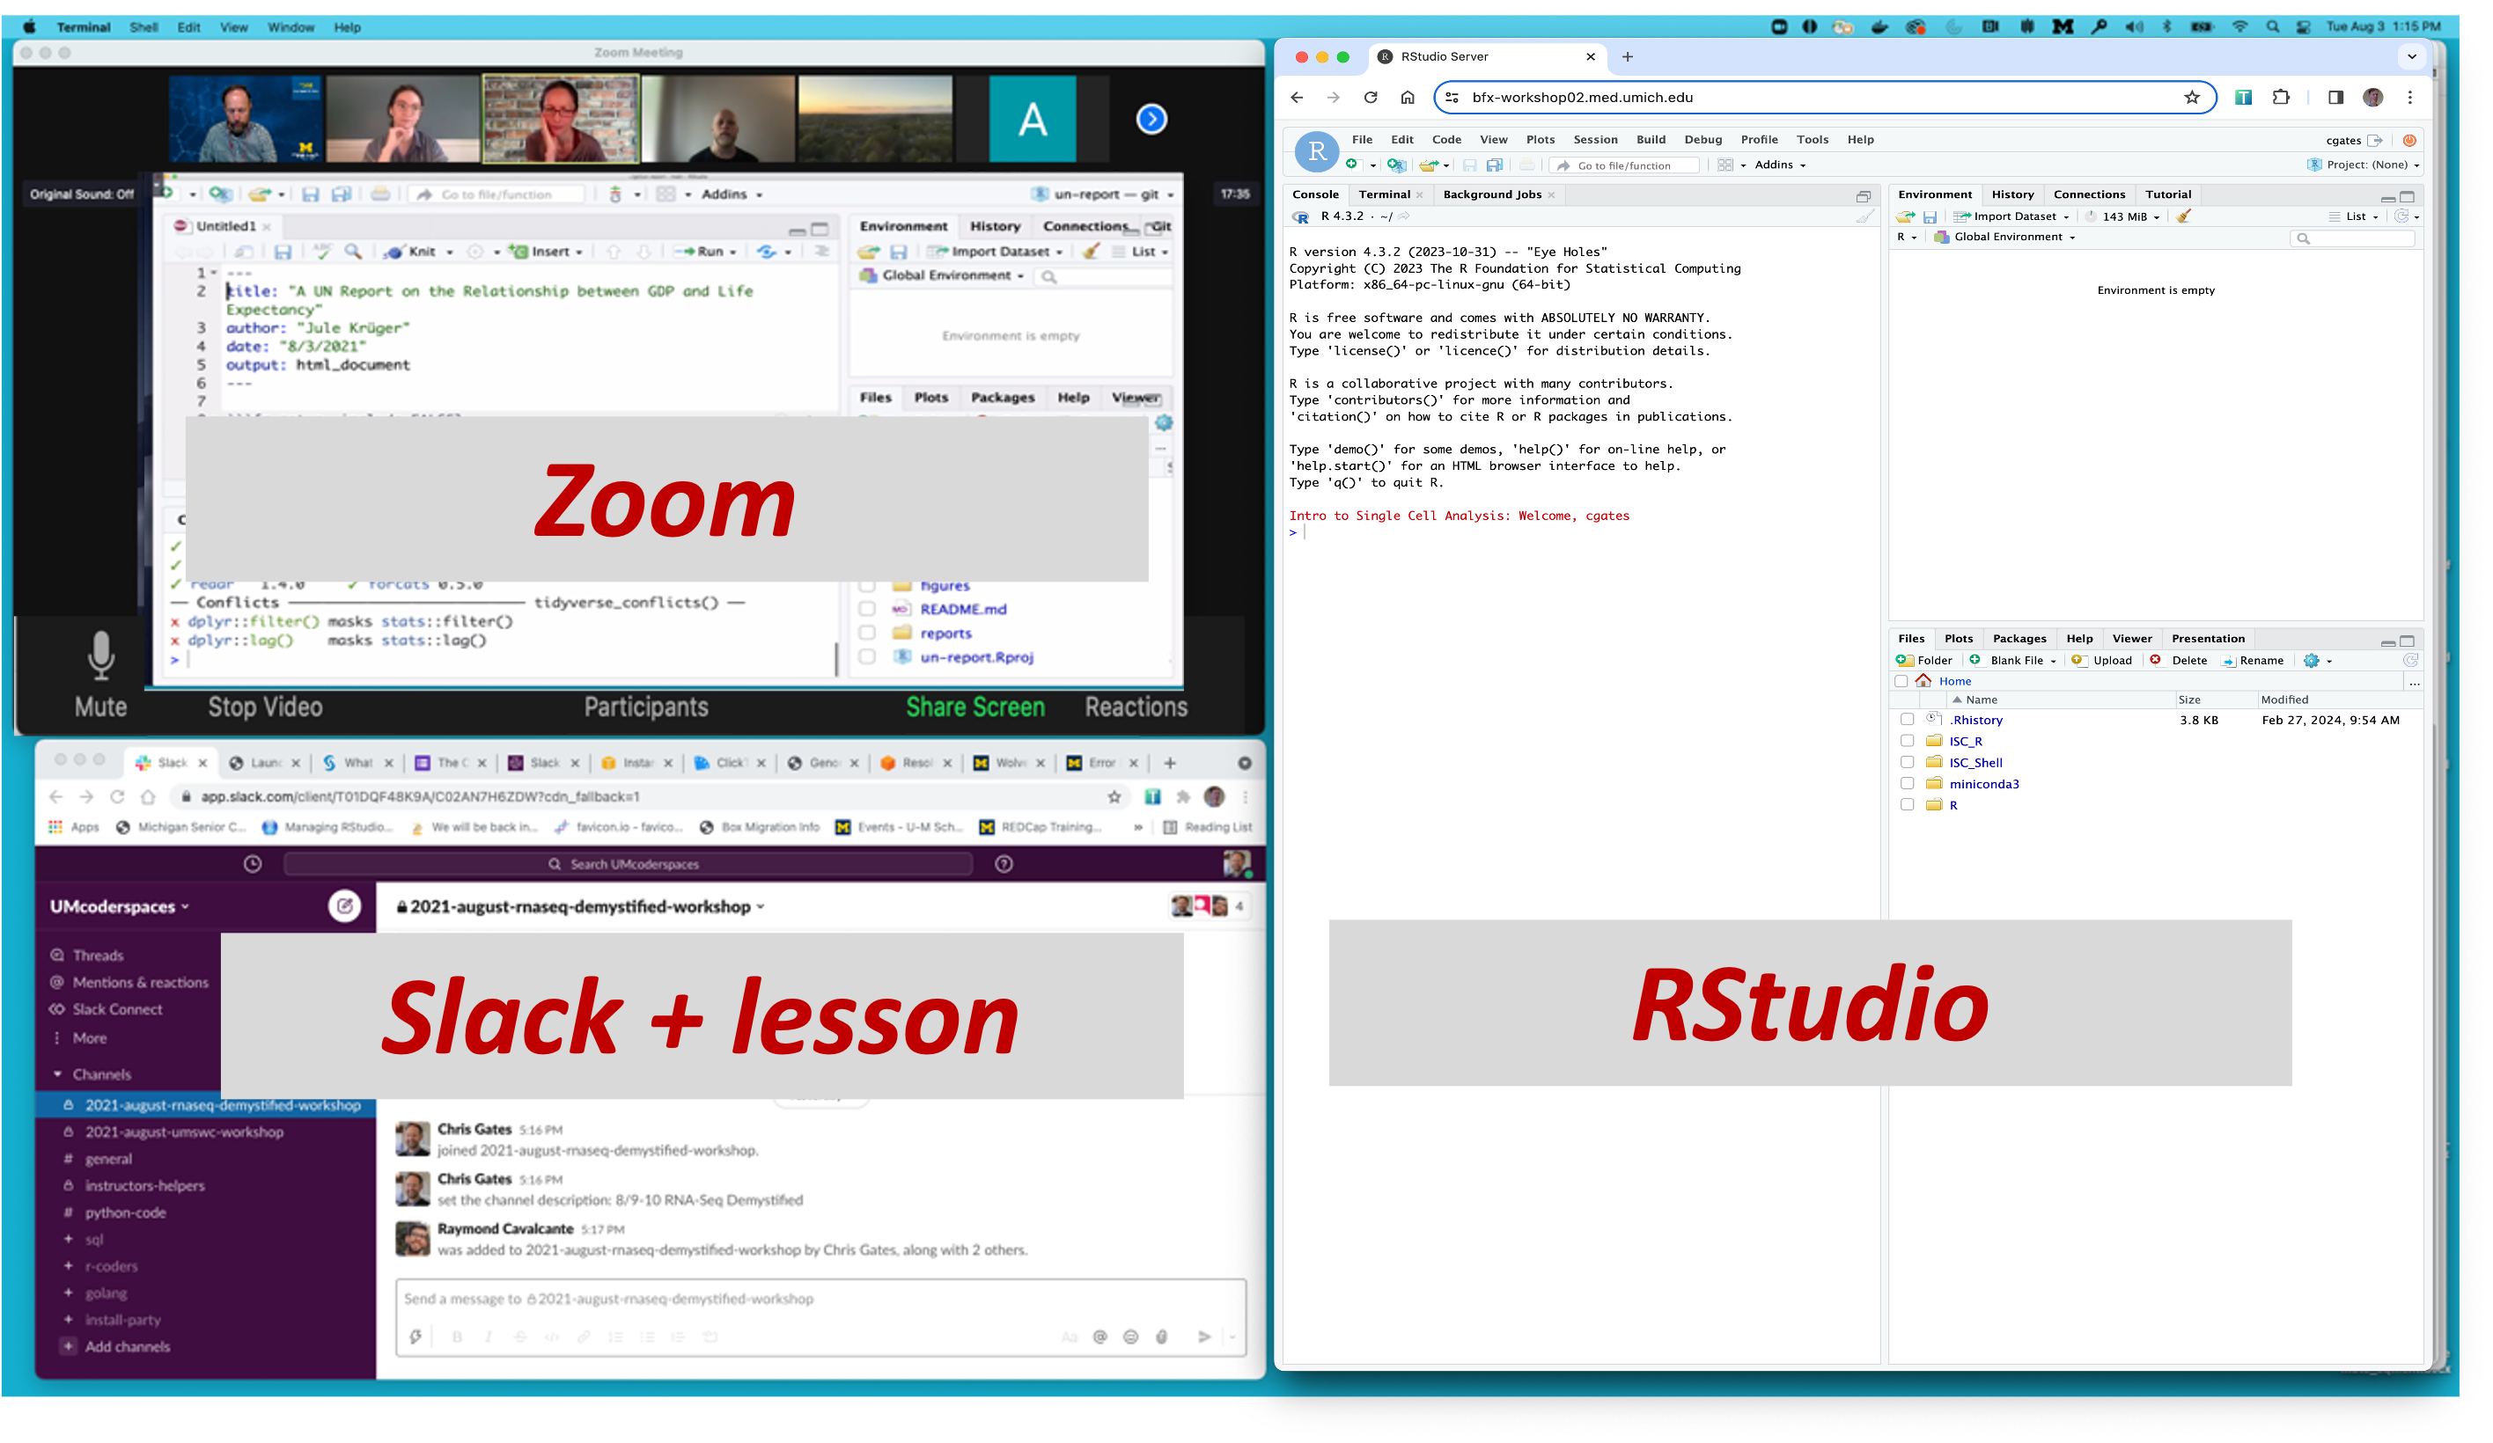Reload the RStudio Server browser page
The width and height of the screenshot is (2493, 1443).
point(1370,97)
